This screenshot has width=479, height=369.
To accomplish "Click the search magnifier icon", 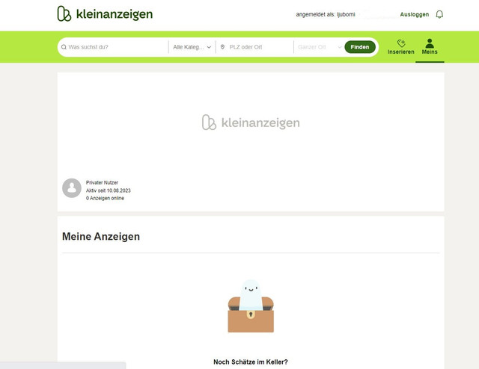I will click(x=64, y=47).
